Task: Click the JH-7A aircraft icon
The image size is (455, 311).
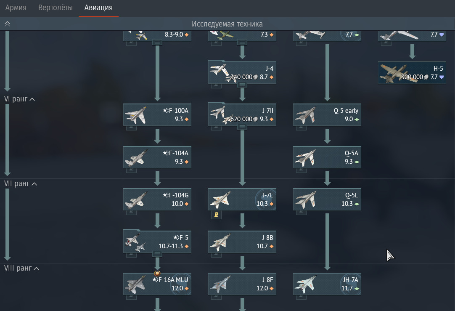Action: [305, 284]
